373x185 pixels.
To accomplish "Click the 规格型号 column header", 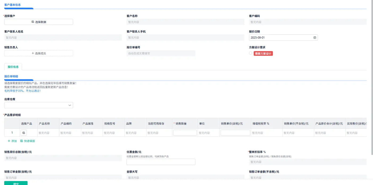I will [x=113, y=124].
